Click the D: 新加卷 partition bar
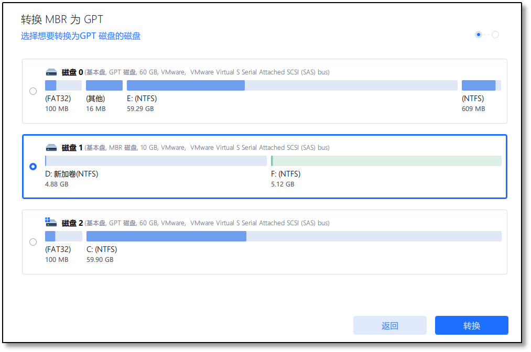The width and height of the screenshot is (531, 352). pos(156,161)
